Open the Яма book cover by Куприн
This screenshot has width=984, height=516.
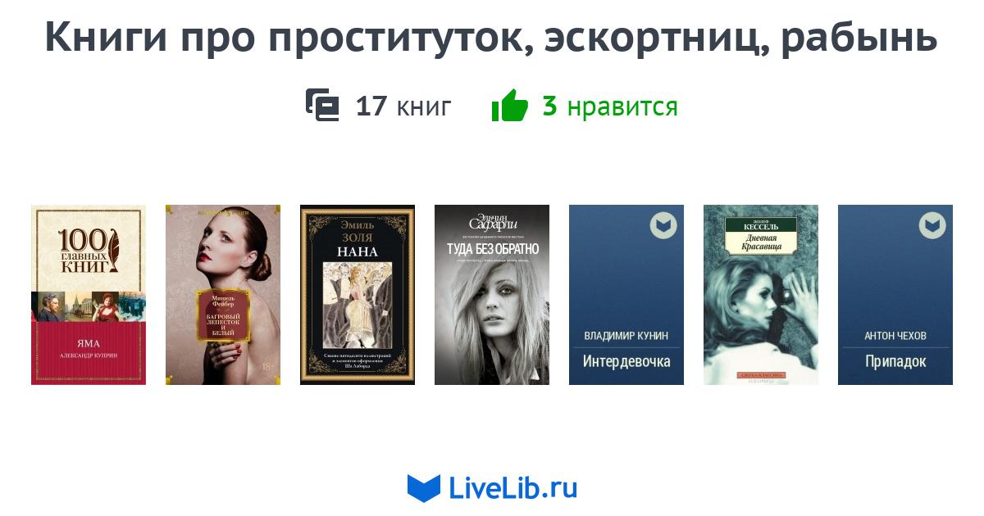click(x=89, y=295)
